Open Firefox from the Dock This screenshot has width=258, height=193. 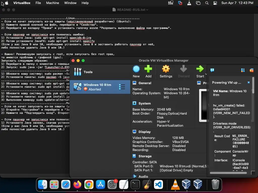[x=77, y=184]
